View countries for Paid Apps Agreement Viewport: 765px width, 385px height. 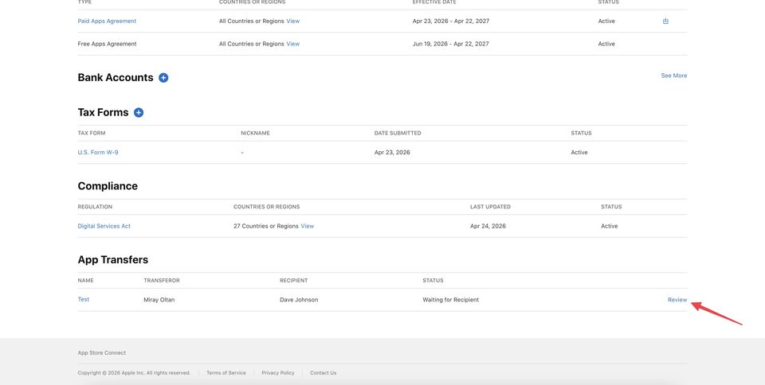click(x=292, y=21)
